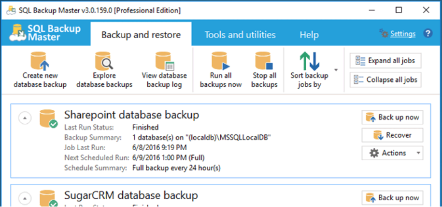
Task: Click Next Scheduled Run 6/9/2016 1:00 PM
Action: pos(169,158)
